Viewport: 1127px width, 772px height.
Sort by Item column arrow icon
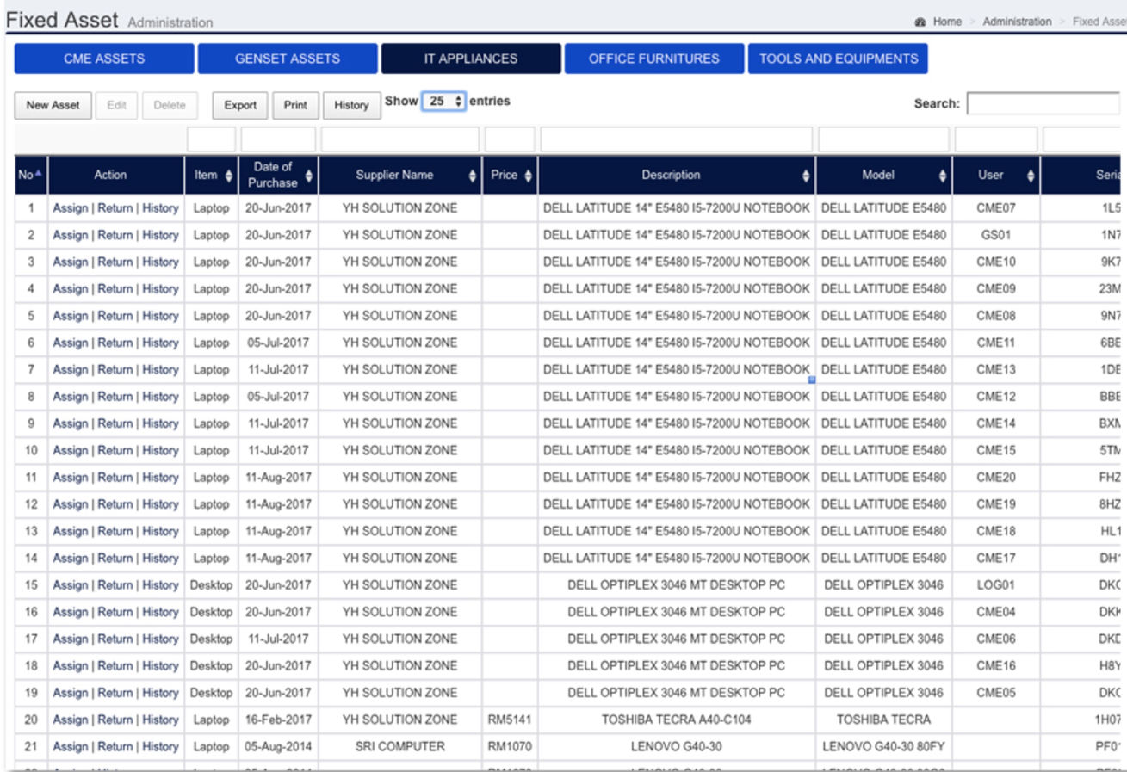[x=228, y=176]
